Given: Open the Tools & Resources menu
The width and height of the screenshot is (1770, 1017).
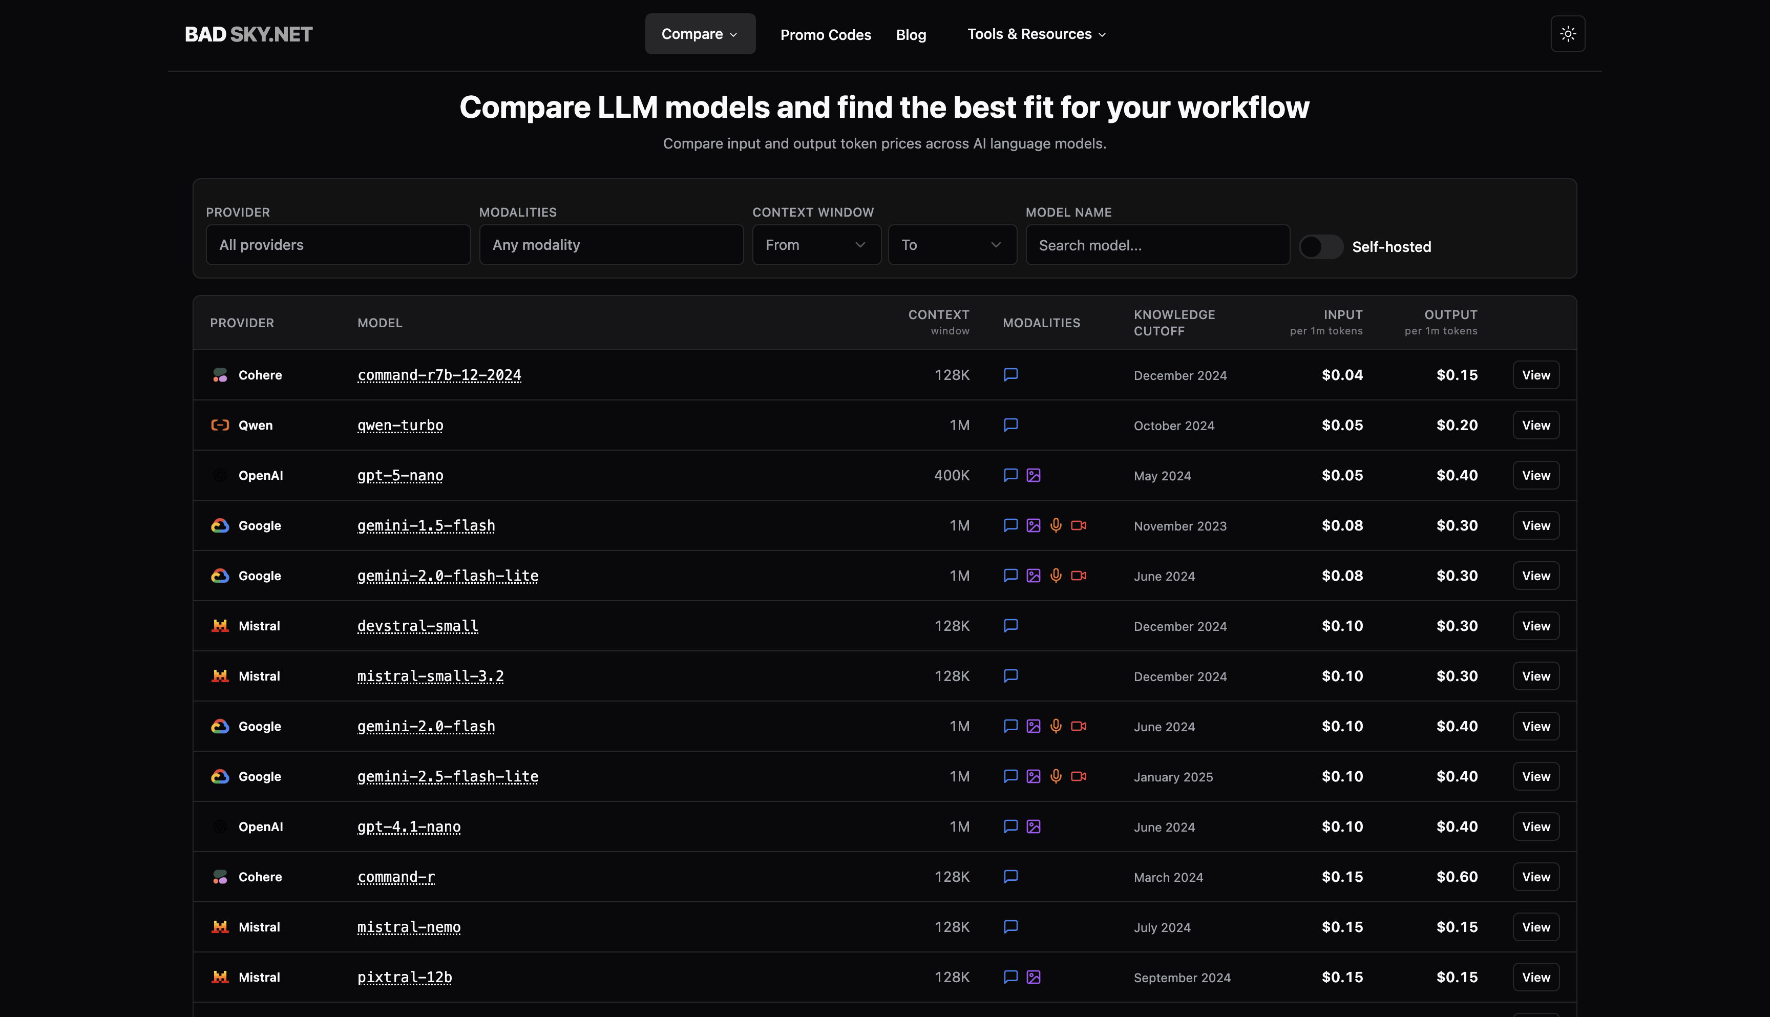Looking at the screenshot, I should click(1037, 33).
